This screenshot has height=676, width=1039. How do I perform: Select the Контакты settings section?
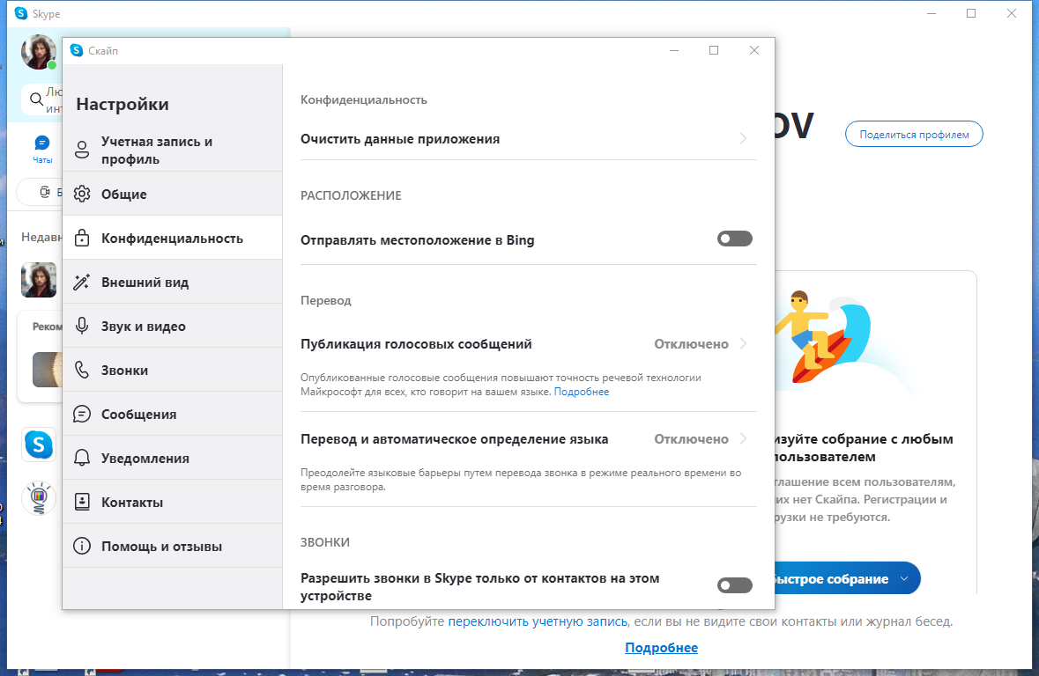pyautogui.click(x=132, y=503)
